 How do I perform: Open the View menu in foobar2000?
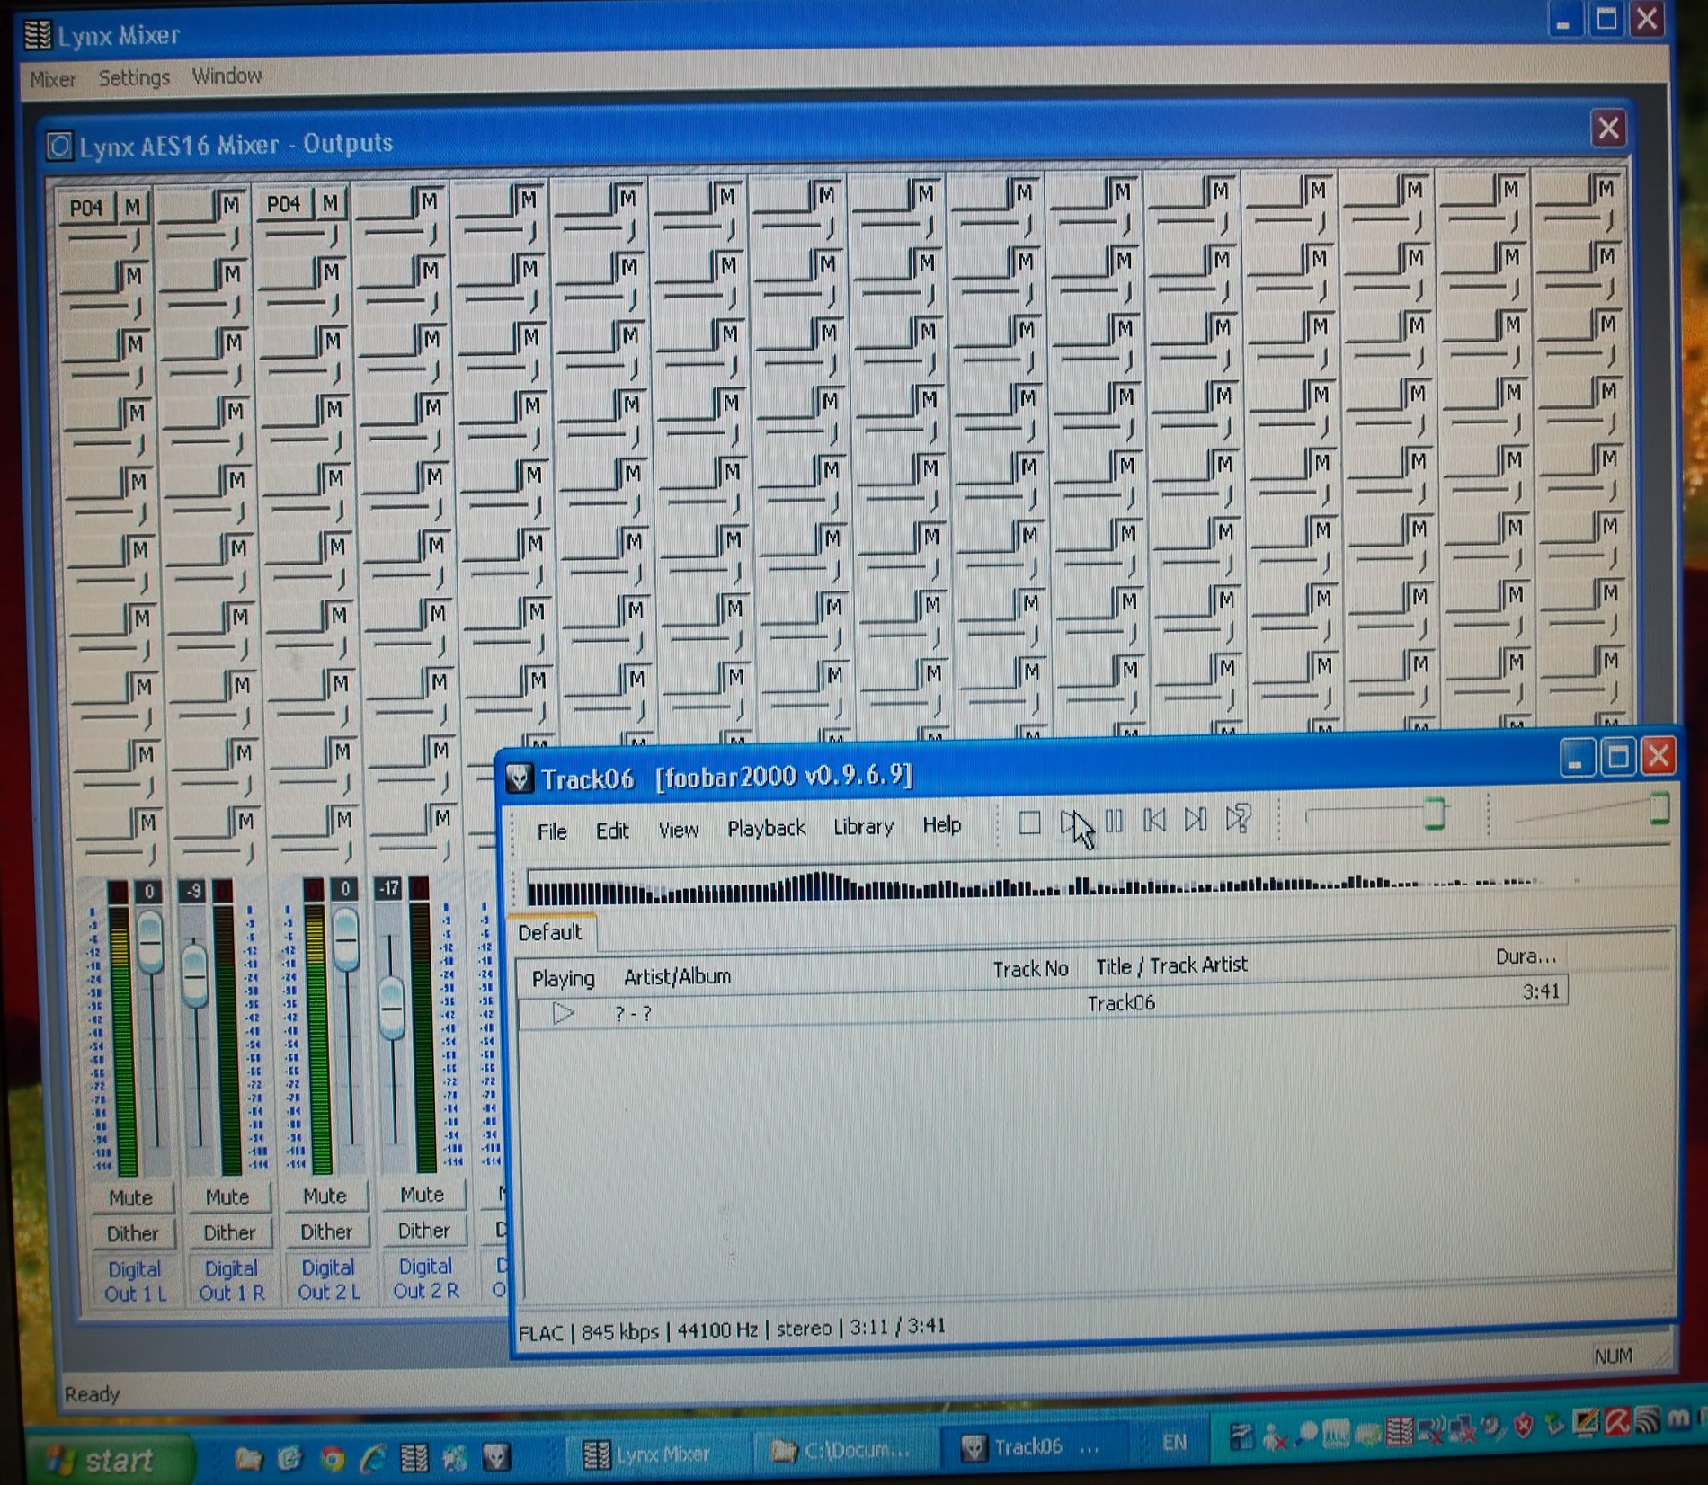pos(679,830)
